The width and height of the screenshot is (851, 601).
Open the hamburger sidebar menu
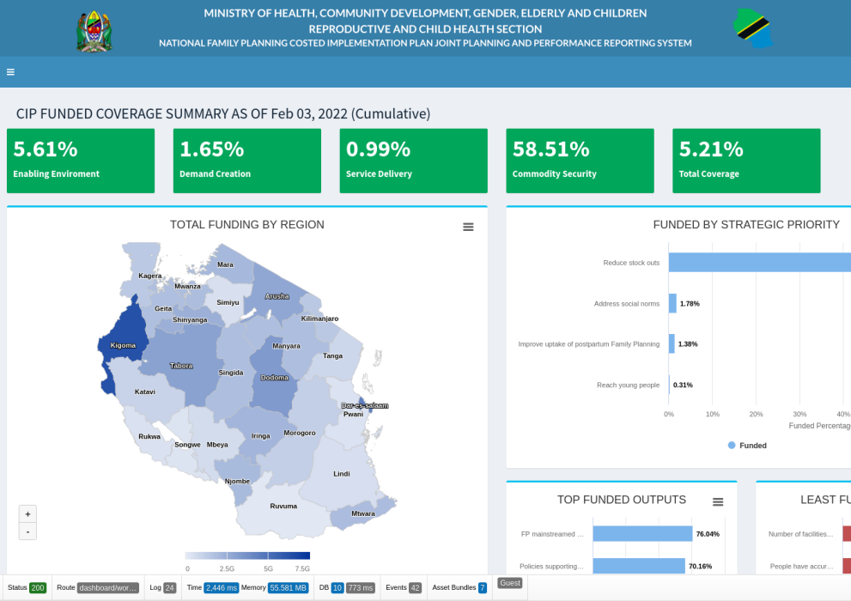10,72
